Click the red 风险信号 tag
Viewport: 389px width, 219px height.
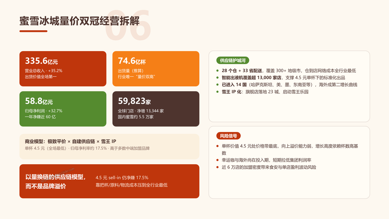(x=229, y=136)
